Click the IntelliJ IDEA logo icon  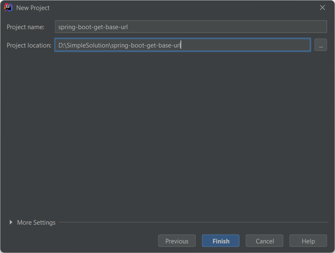point(8,8)
